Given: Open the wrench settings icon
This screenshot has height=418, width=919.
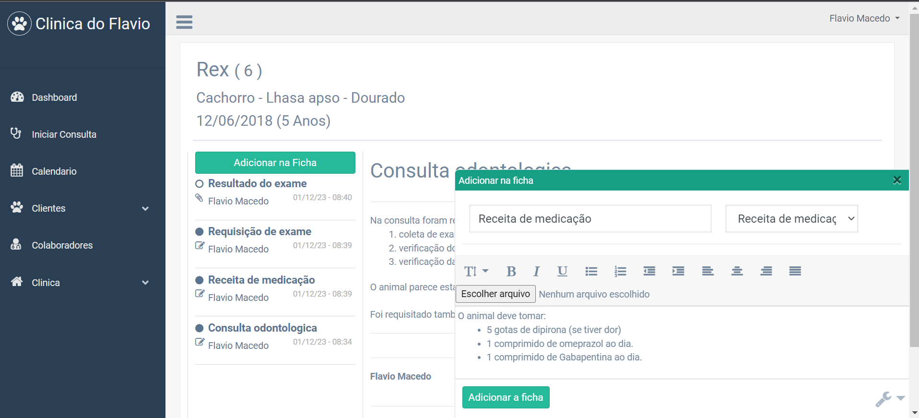Looking at the screenshot, I should (x=884, y=399).
